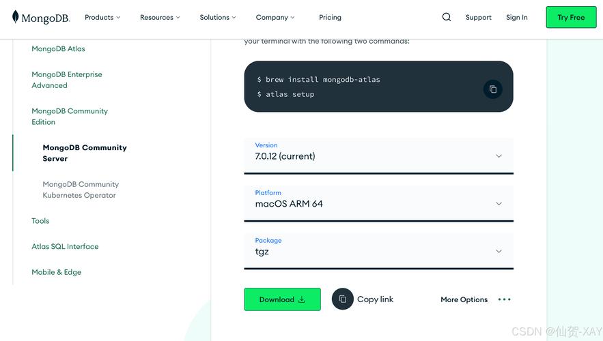Select MongoDB Community Server sidebar item

point(85,153)
